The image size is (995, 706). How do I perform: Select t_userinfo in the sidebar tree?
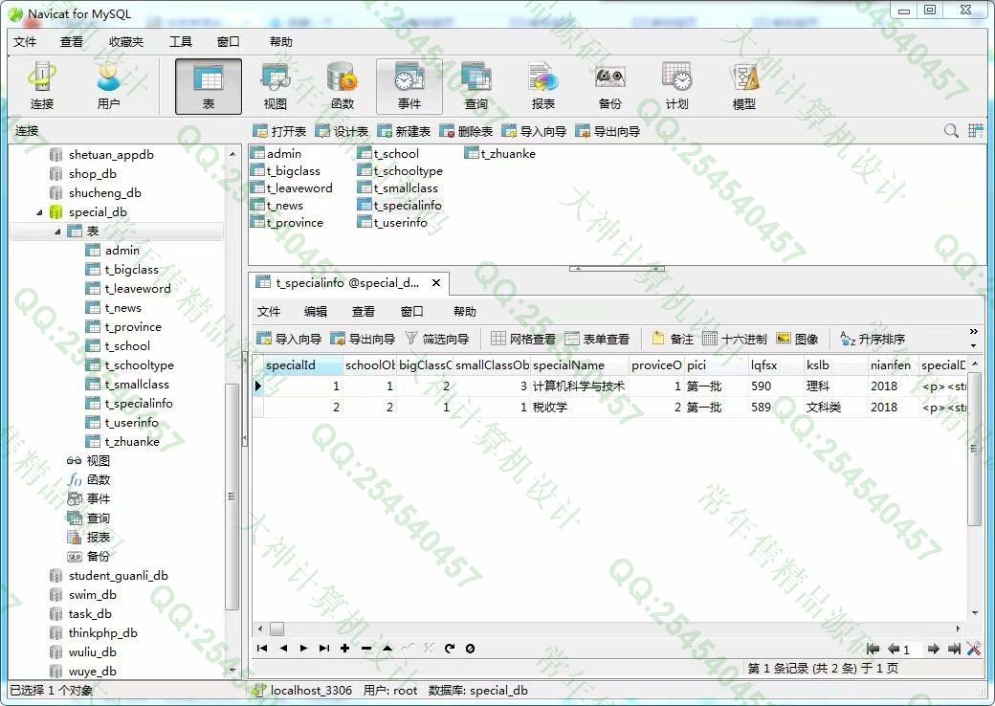(132, 423)
